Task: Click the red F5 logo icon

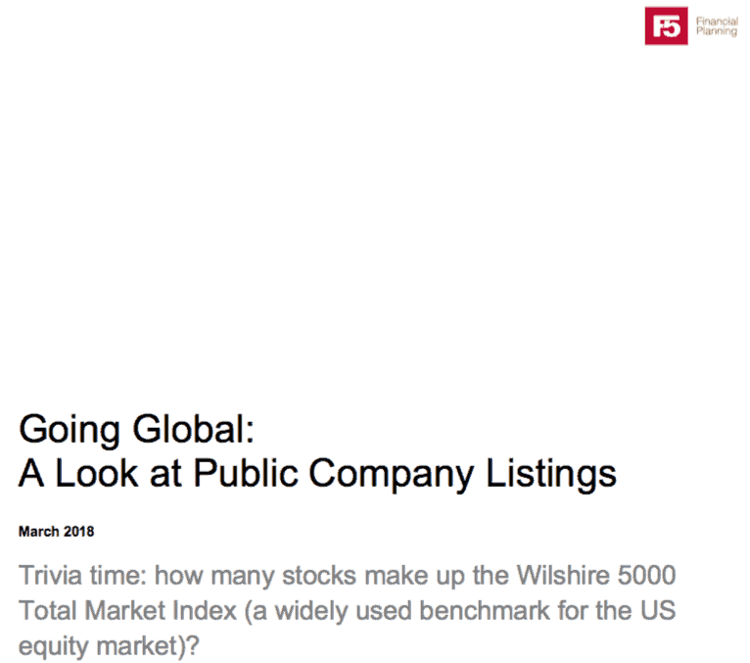Action: (x=666, y=25)
